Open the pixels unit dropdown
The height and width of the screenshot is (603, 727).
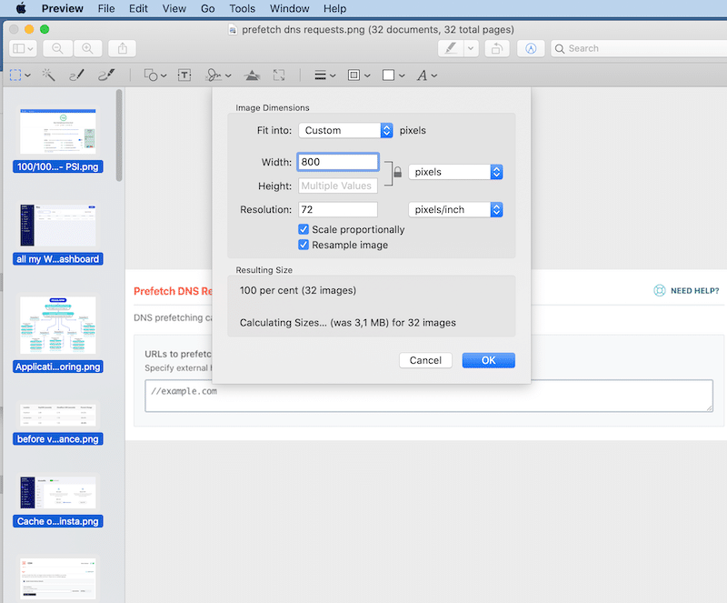click(455, 172)
